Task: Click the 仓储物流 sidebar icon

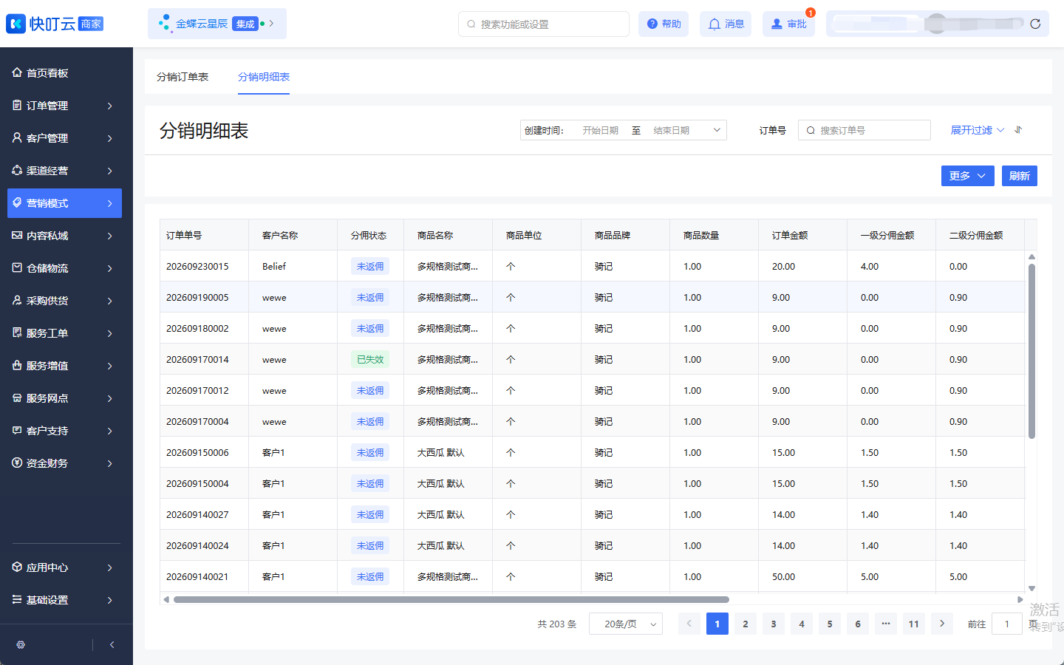Action: coord(17,267)
